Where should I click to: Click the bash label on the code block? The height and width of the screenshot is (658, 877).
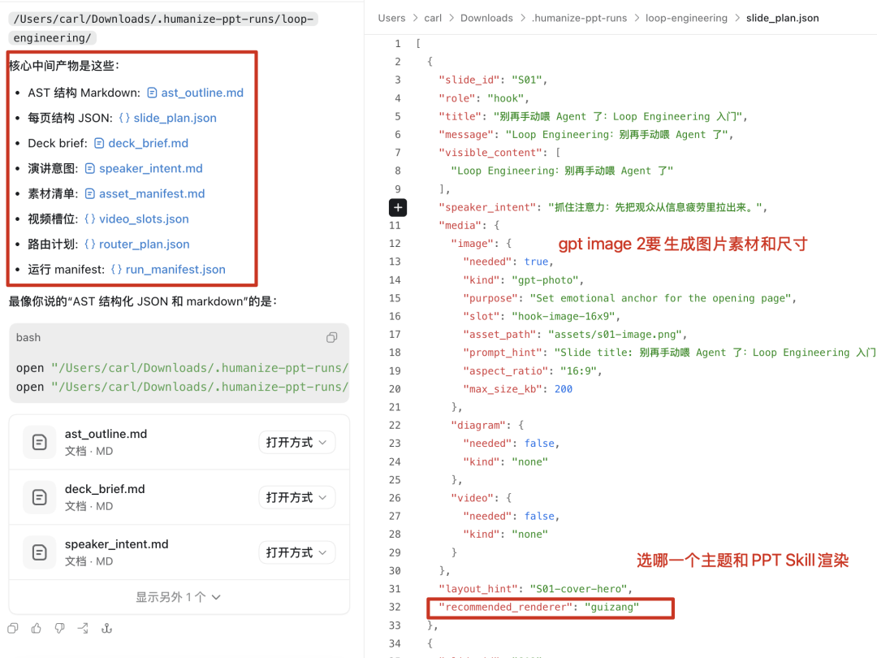28,337
